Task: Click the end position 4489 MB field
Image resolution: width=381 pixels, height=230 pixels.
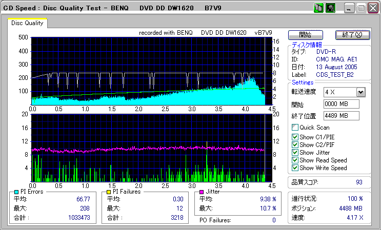Action: pos(341,115)
